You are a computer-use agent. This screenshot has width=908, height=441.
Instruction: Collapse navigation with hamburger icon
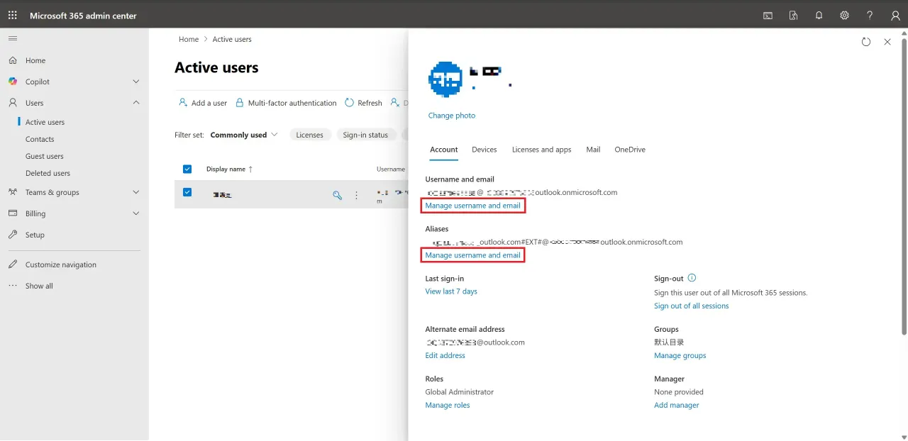click(x=13, y=38)
